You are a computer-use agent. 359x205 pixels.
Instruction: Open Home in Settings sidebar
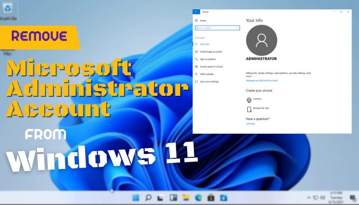[203, 20]
